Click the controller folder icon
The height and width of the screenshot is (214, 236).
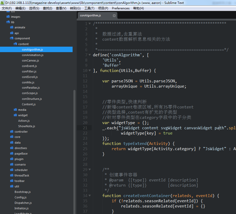coord(12,132)
